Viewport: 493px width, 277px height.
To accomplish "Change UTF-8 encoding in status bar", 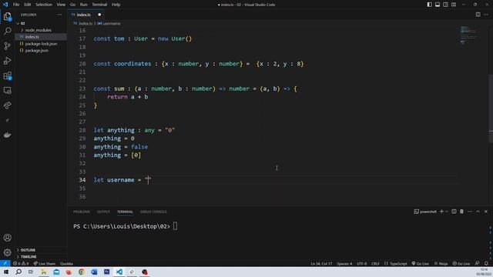I will [361, 263].
